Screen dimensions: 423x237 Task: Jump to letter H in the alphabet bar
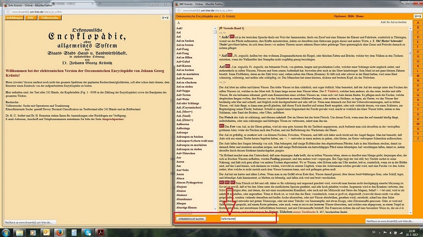click(x=418, y=57)
